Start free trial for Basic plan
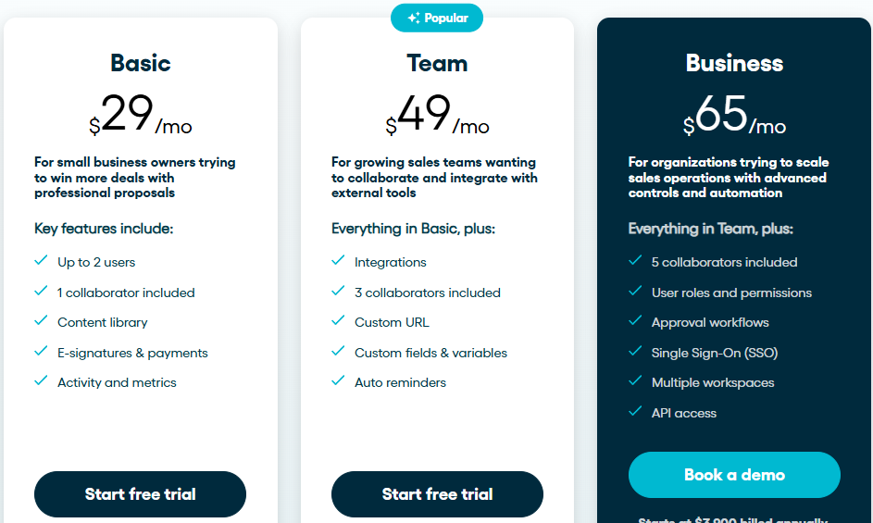 coord(141,494)
